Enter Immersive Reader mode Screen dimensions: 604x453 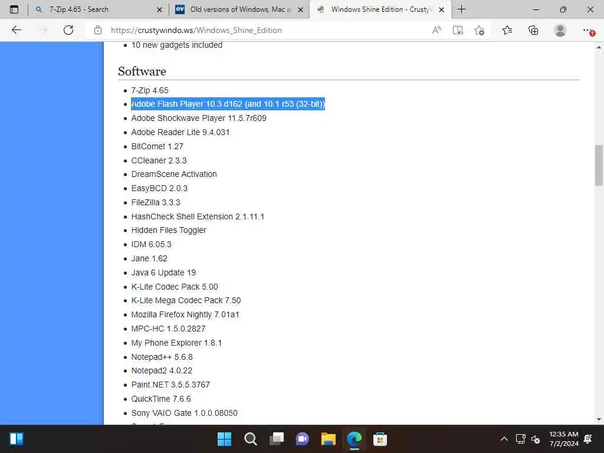pos(458,30)
